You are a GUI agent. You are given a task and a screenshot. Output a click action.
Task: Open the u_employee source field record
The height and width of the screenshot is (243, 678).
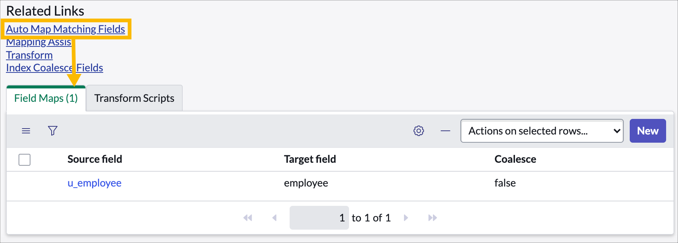(94, 183)
